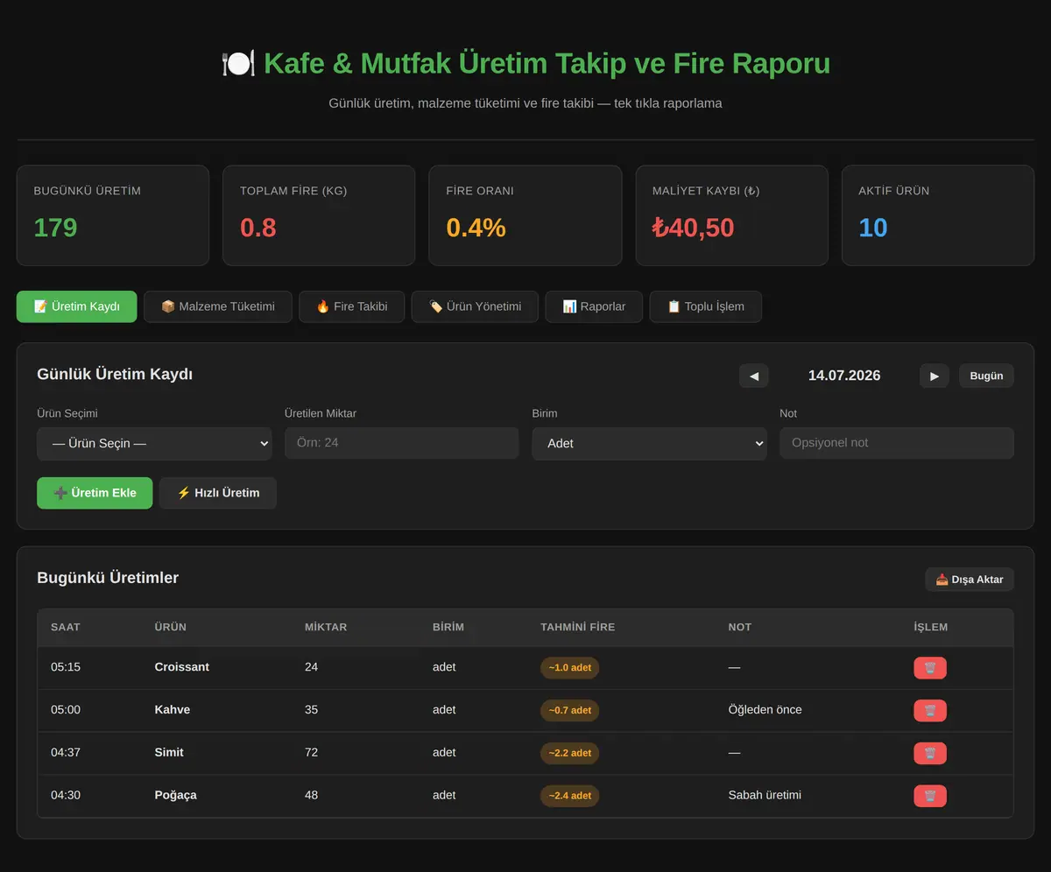The height and width of the screenshot is (872, 1051).
Task: Delete the Croissant production row
Action: [929, 668]
